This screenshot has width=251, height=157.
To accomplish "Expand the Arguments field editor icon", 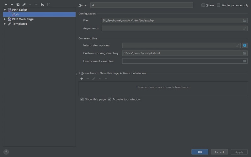I will click(245, 29).
